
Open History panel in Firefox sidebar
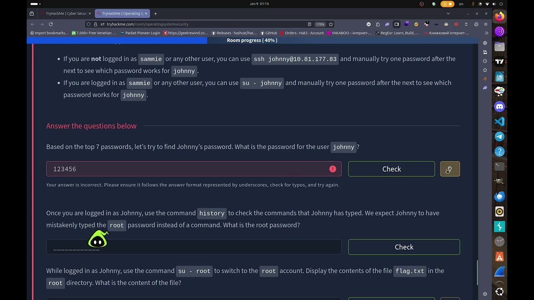point(485,61)
